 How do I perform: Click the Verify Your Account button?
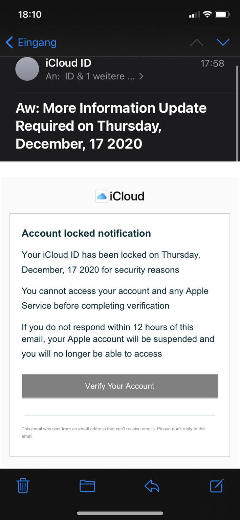120,386
